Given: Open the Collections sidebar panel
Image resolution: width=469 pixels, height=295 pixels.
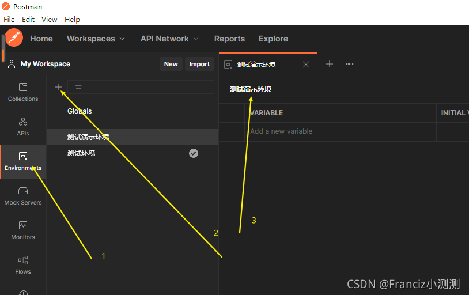Looking at the screenshot, I should tap(23, 92).
